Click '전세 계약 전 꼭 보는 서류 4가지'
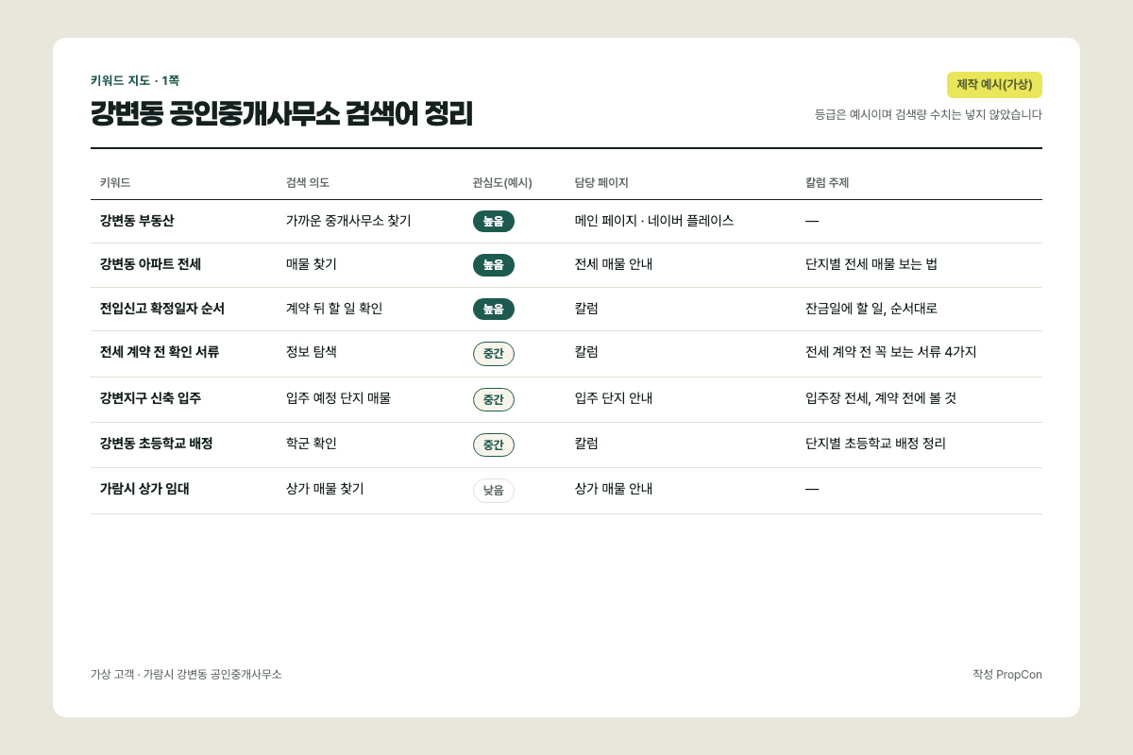 pos(891,352)
